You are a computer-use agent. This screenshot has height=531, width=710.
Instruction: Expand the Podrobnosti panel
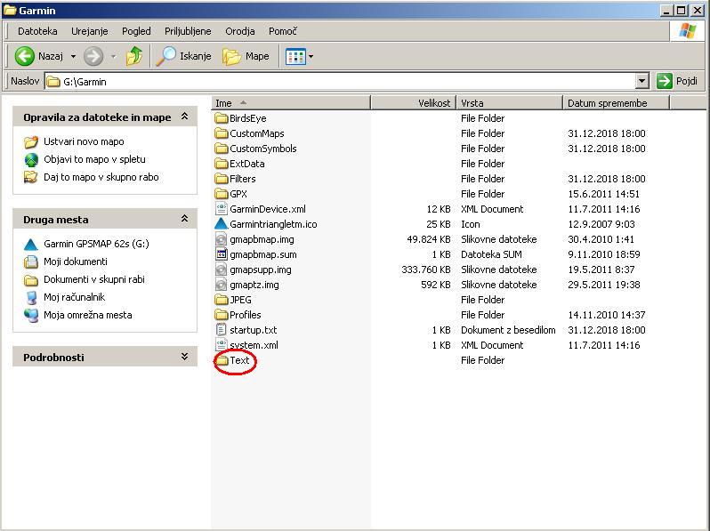(185, 357)
